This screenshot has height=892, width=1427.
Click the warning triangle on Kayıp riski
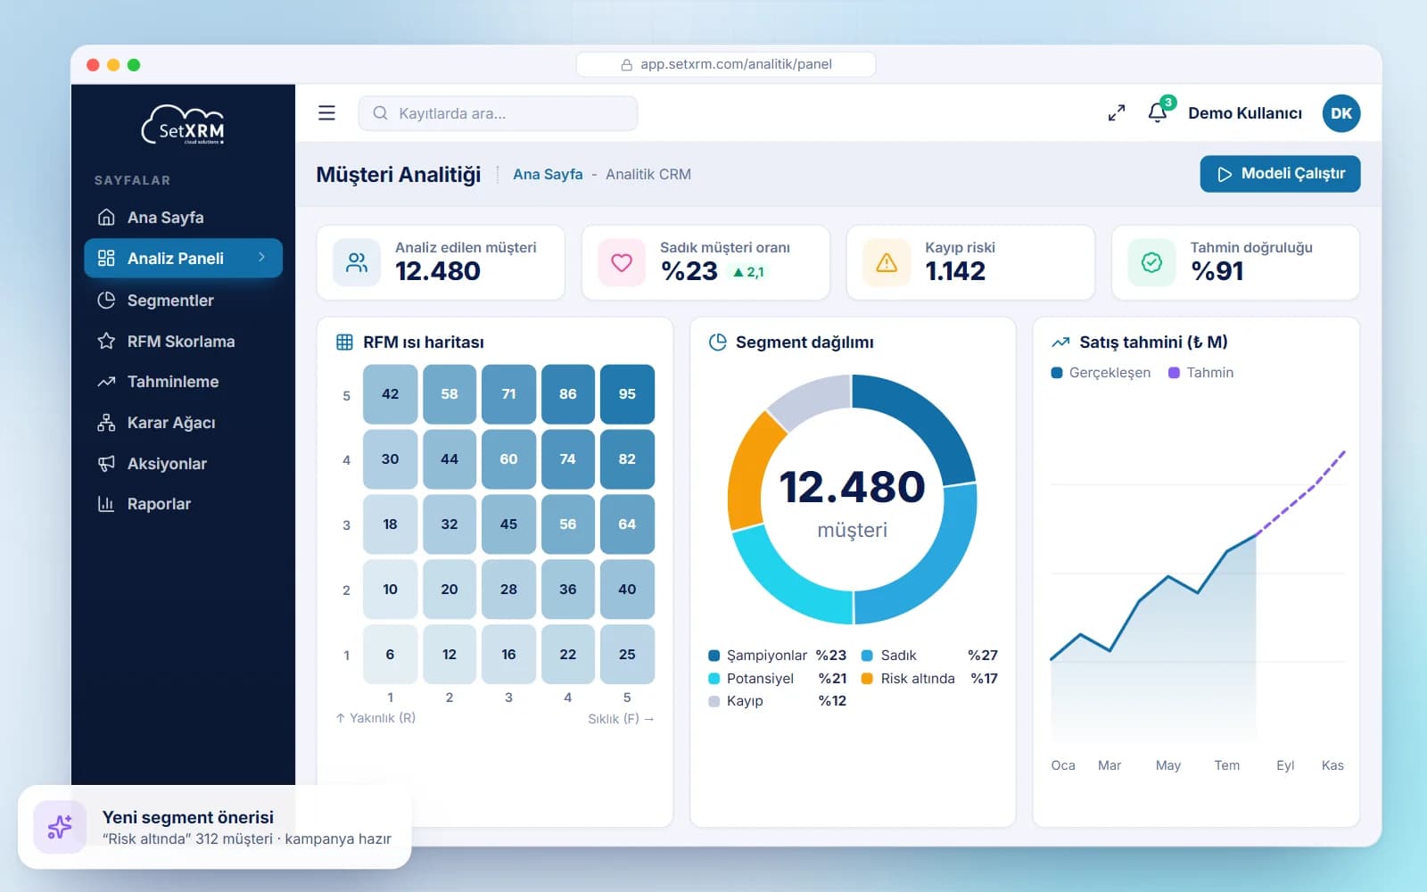click(887, 262)
